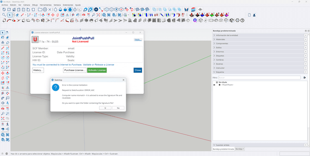Open the Help link in JointPushPull window

(138, 40)
